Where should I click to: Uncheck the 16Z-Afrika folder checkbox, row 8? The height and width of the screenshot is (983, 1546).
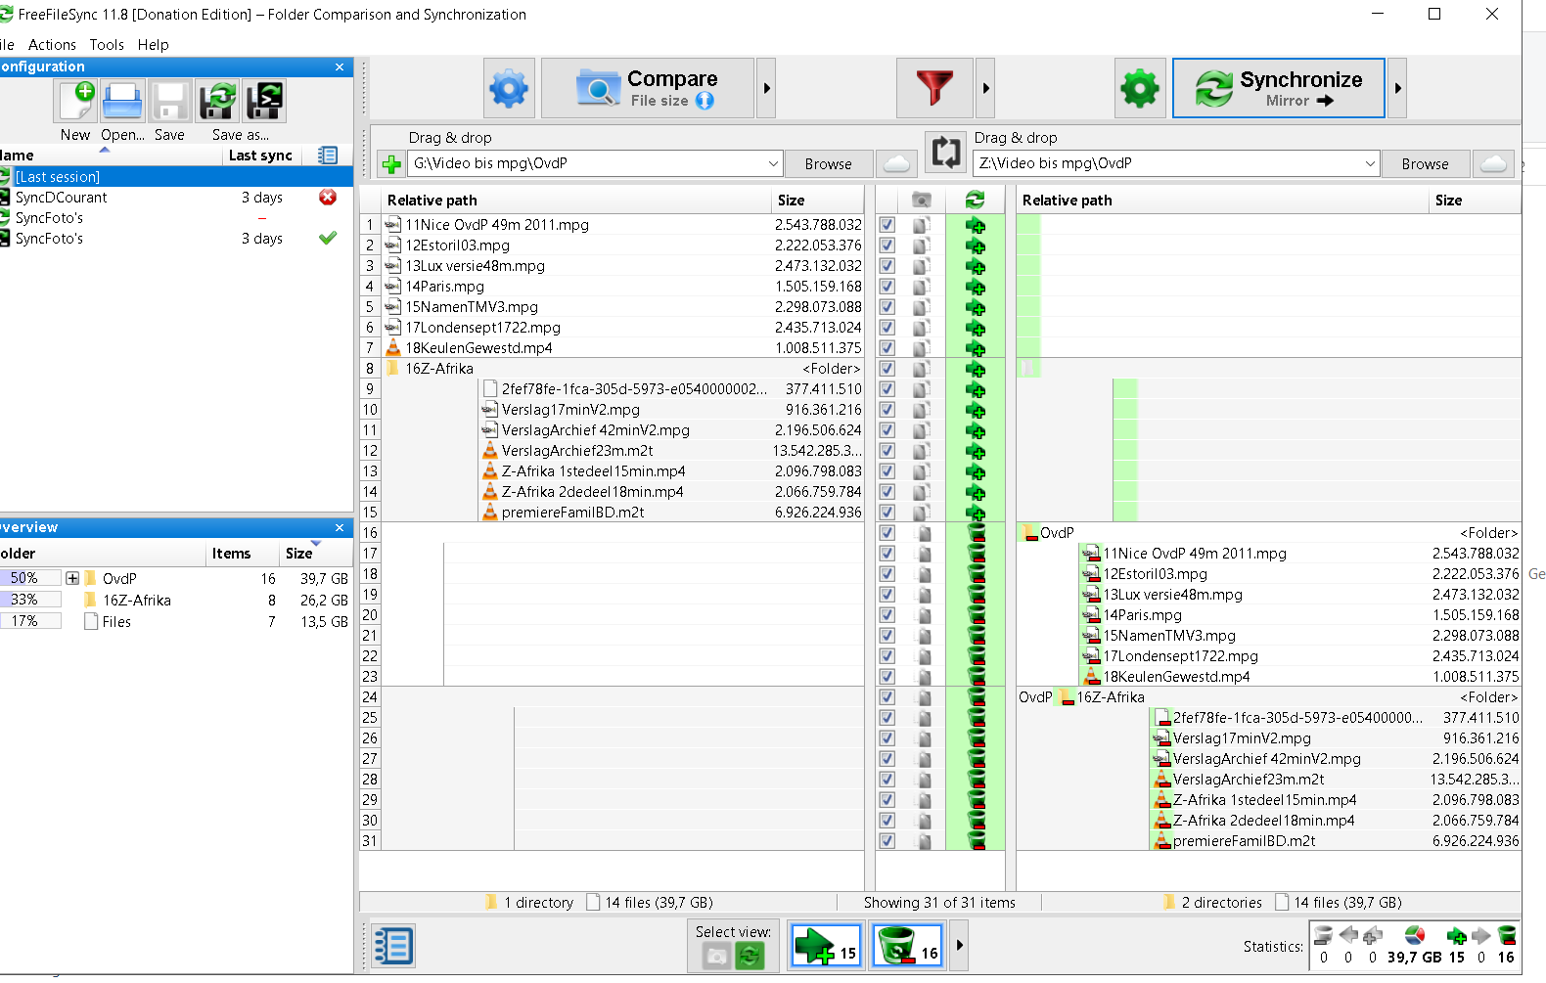[x=887, y=369]
